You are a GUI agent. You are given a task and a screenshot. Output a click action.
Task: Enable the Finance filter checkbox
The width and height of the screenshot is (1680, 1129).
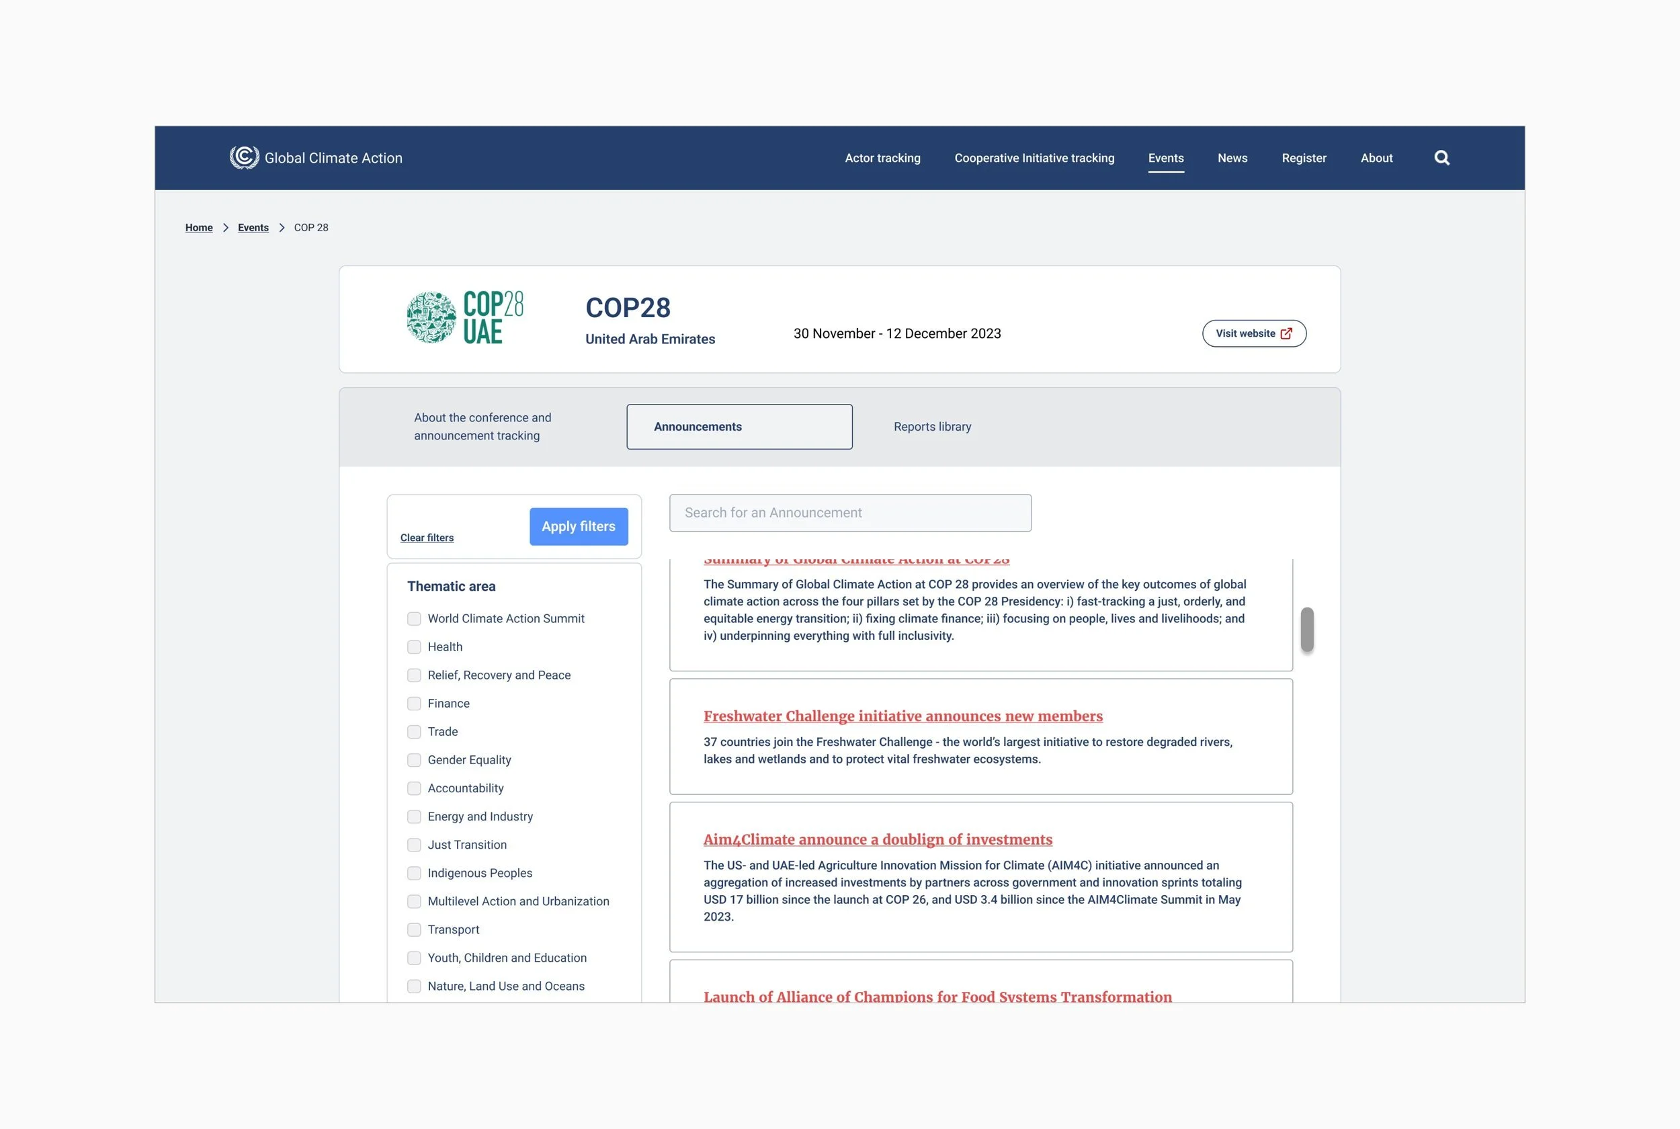(x=414, y=704)
